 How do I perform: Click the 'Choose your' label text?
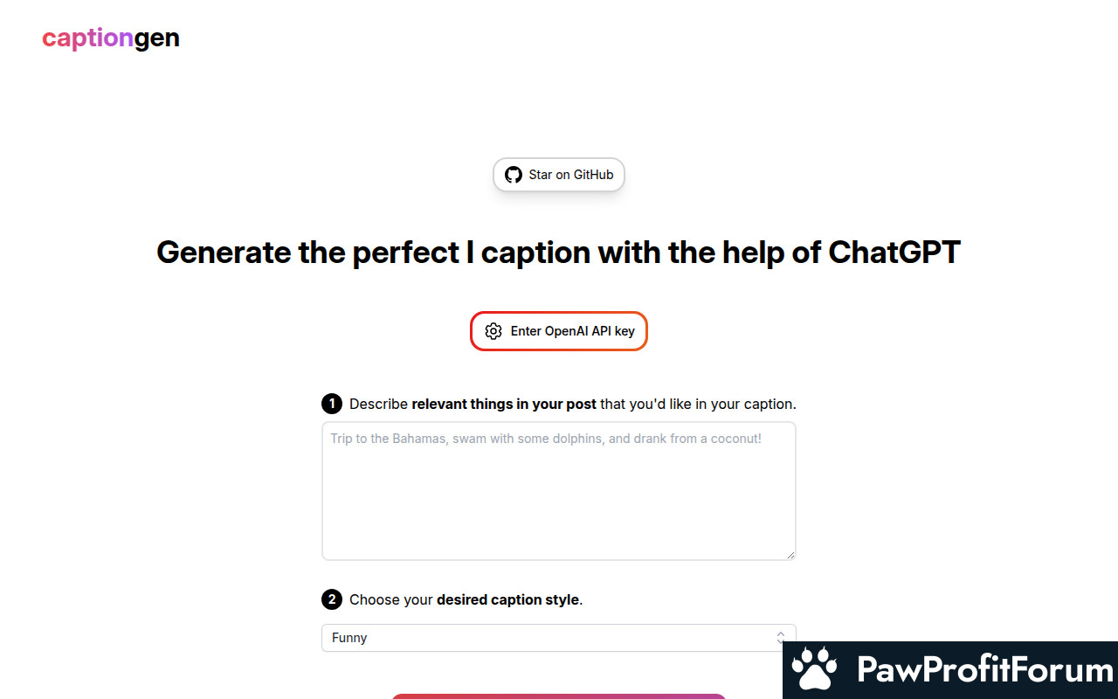(x=390, y=599)
